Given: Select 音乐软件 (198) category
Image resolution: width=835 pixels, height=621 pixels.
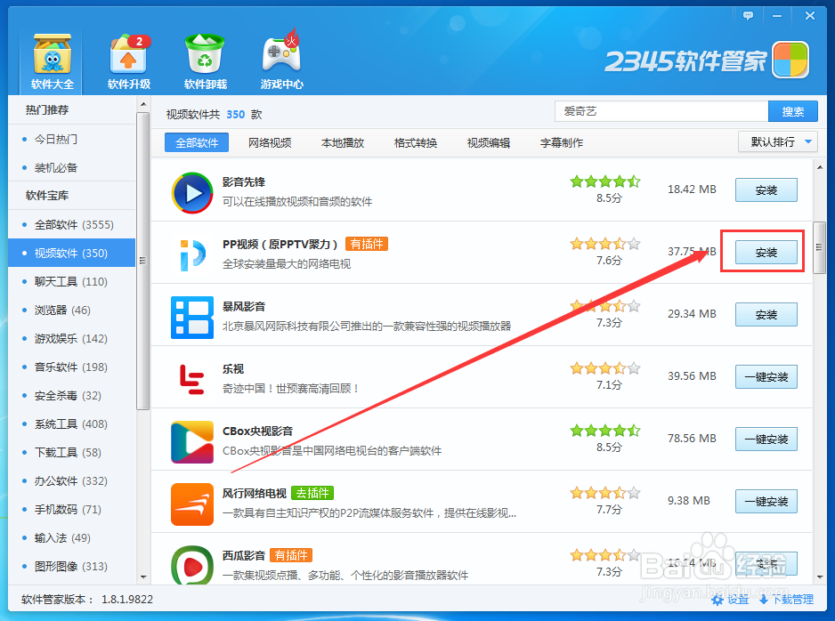Looking at the screenshot, I should [72, 367].
